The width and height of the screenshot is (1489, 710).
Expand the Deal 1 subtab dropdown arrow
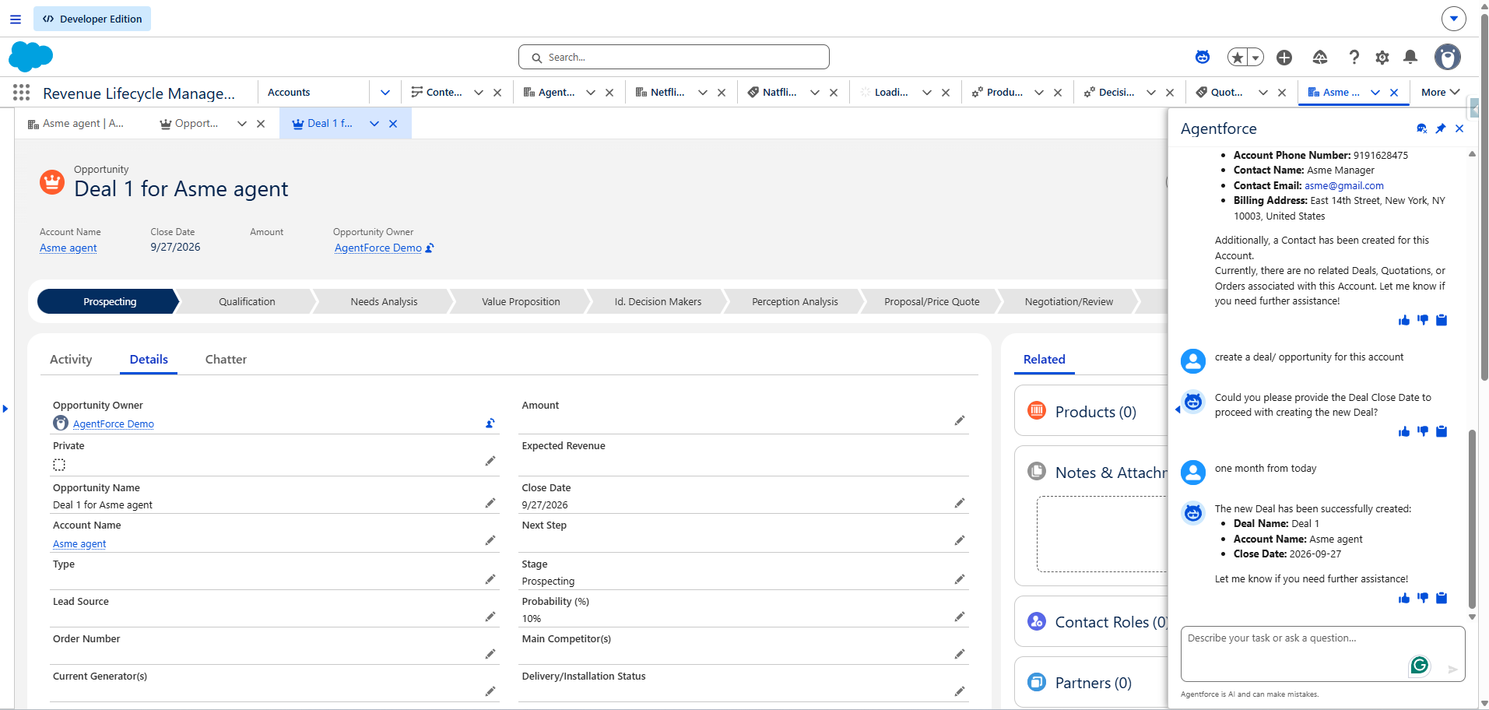(374, 124)
